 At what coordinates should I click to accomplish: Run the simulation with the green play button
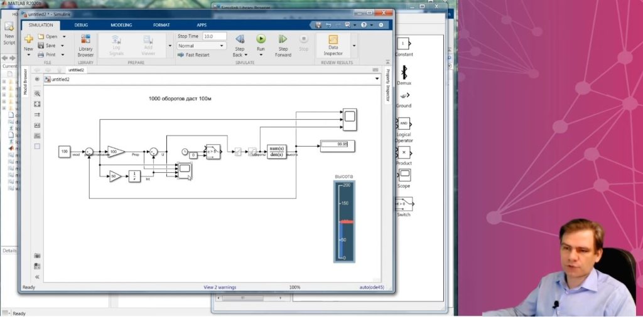[x=261, y=39]
